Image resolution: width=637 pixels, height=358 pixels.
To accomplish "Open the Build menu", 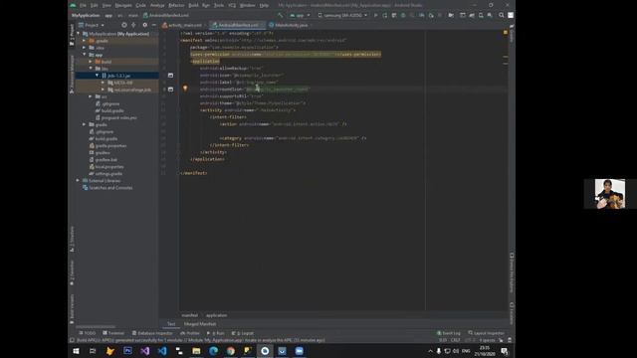I will [x=193, y=5].
